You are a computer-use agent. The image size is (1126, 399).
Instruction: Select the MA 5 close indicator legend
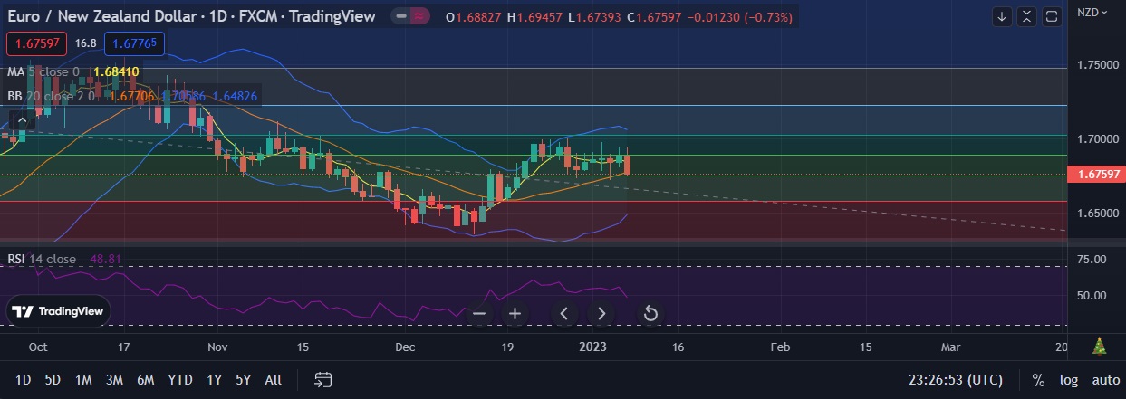coord(43,71)
